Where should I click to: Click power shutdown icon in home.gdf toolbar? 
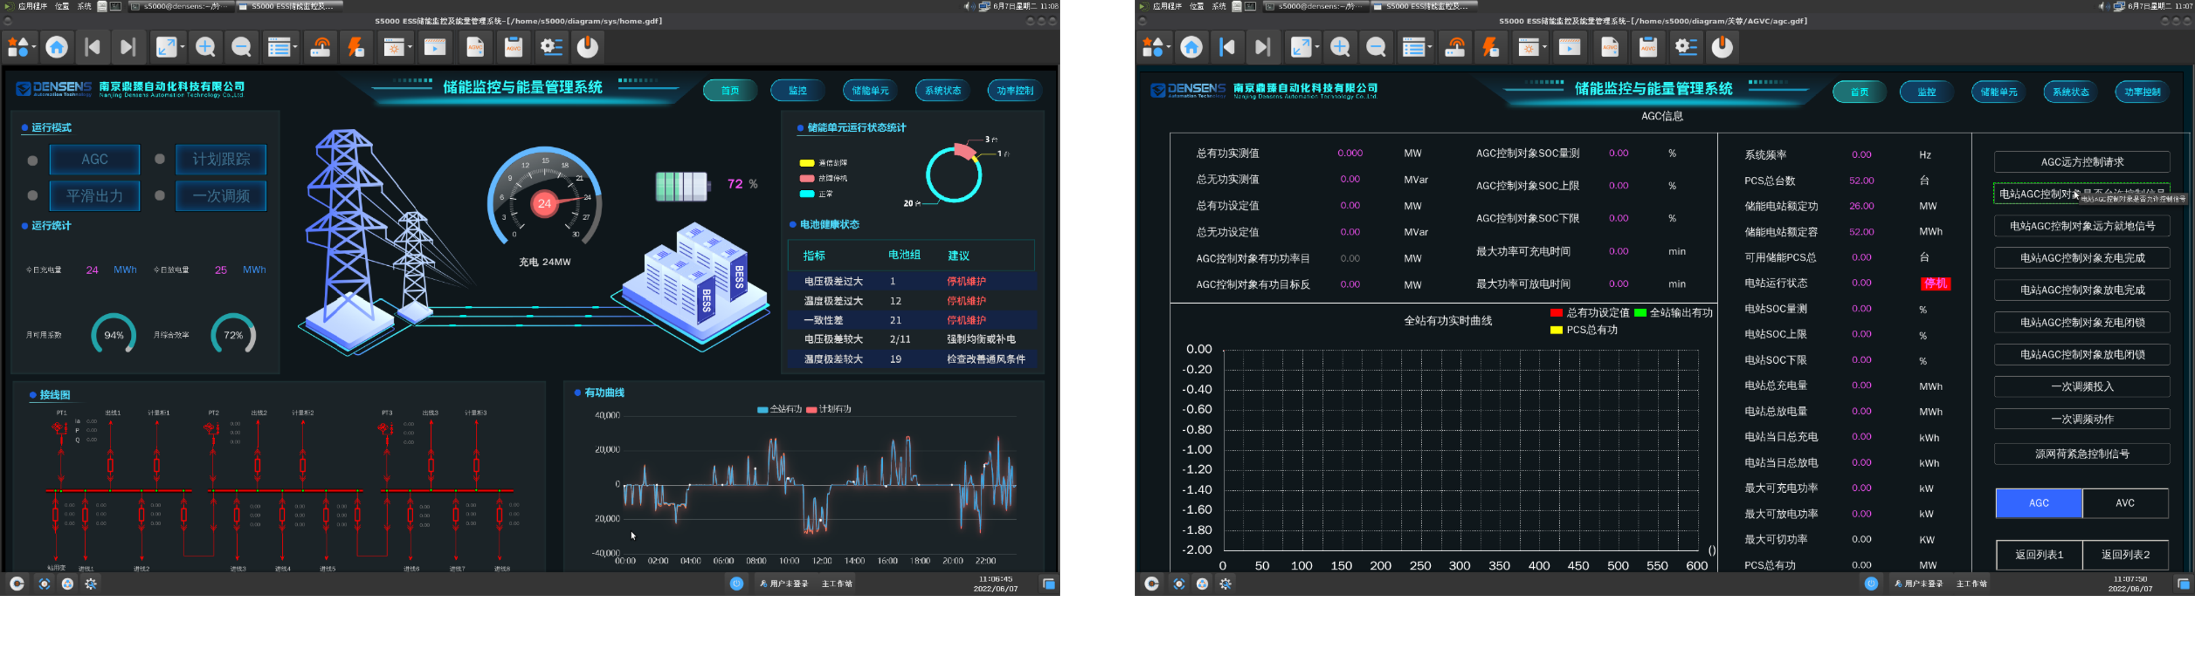click(x=587, y=47)
